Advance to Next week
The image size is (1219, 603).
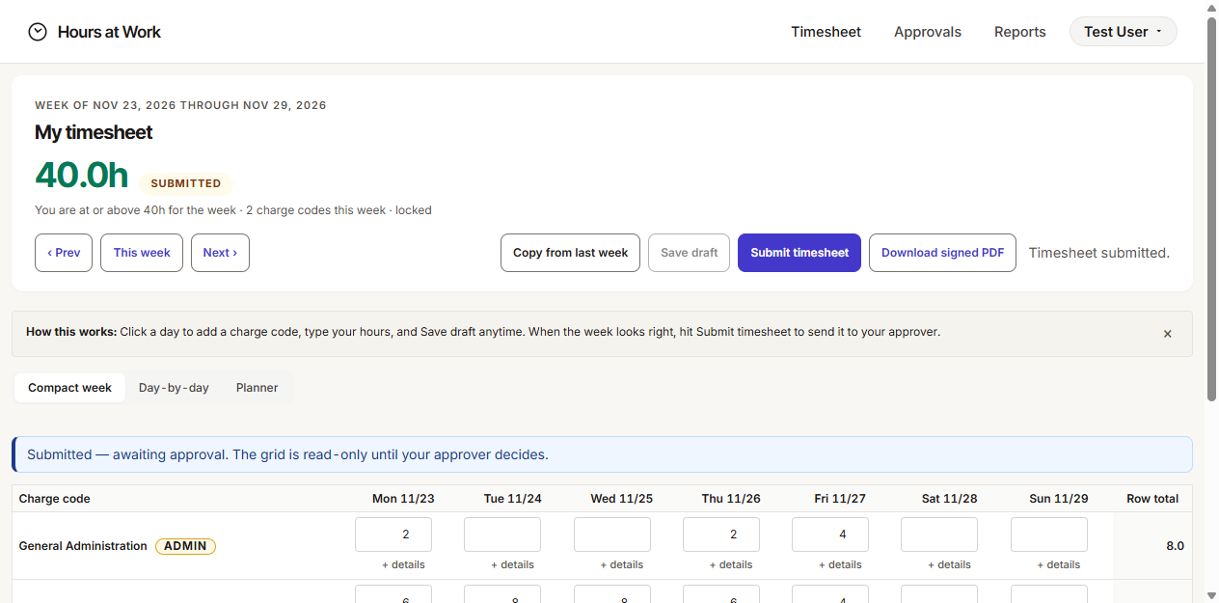[220, 253]
